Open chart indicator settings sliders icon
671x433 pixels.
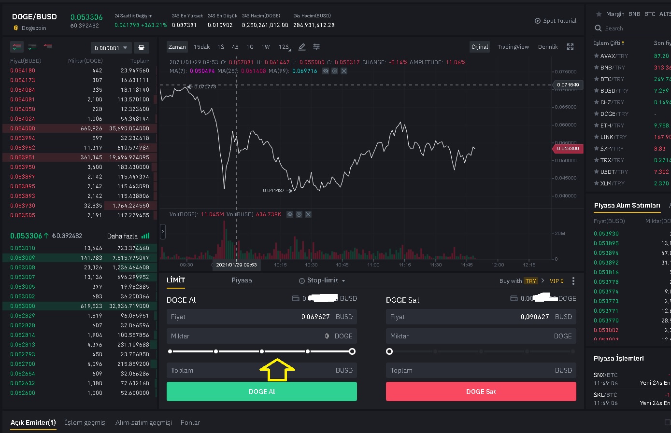(316, 47)
